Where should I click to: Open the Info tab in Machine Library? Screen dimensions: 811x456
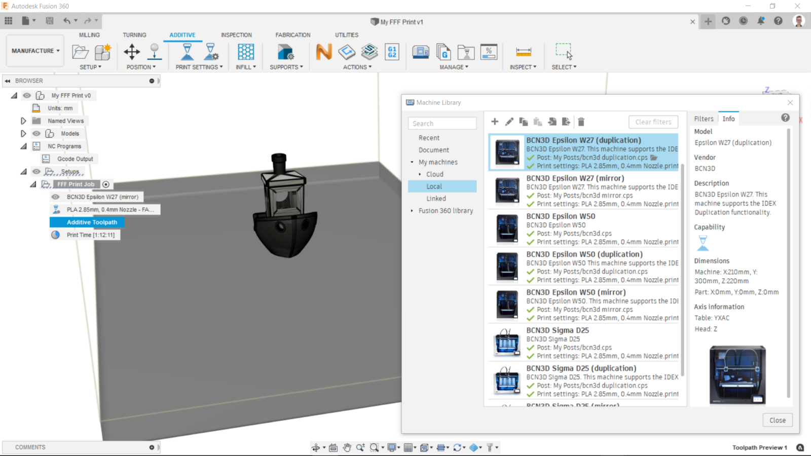click(728, 118)
